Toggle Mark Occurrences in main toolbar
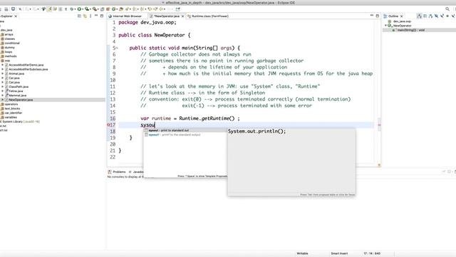The image size is (456, 257). coord(49,9)
